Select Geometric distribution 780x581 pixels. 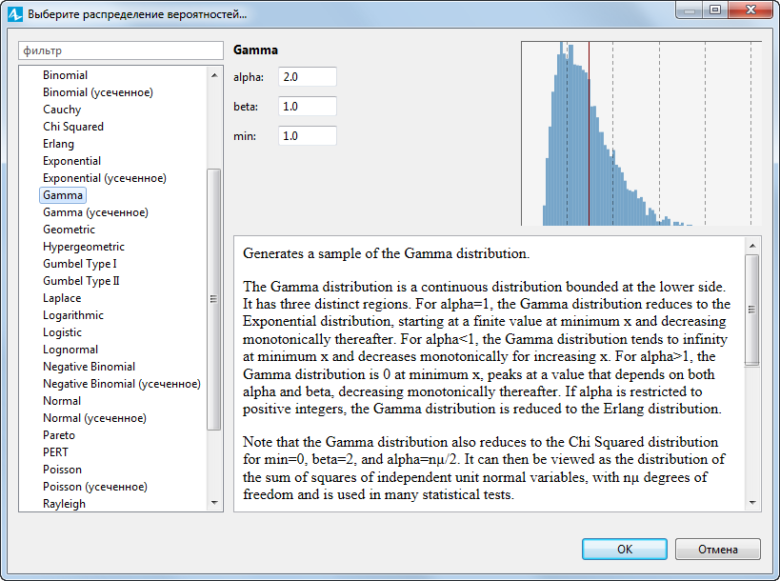pyautogui.click(x=69, y=230)
